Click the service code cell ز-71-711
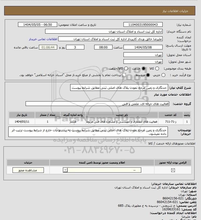The width and height of the screenshot is (201, 220). (171, 122)
